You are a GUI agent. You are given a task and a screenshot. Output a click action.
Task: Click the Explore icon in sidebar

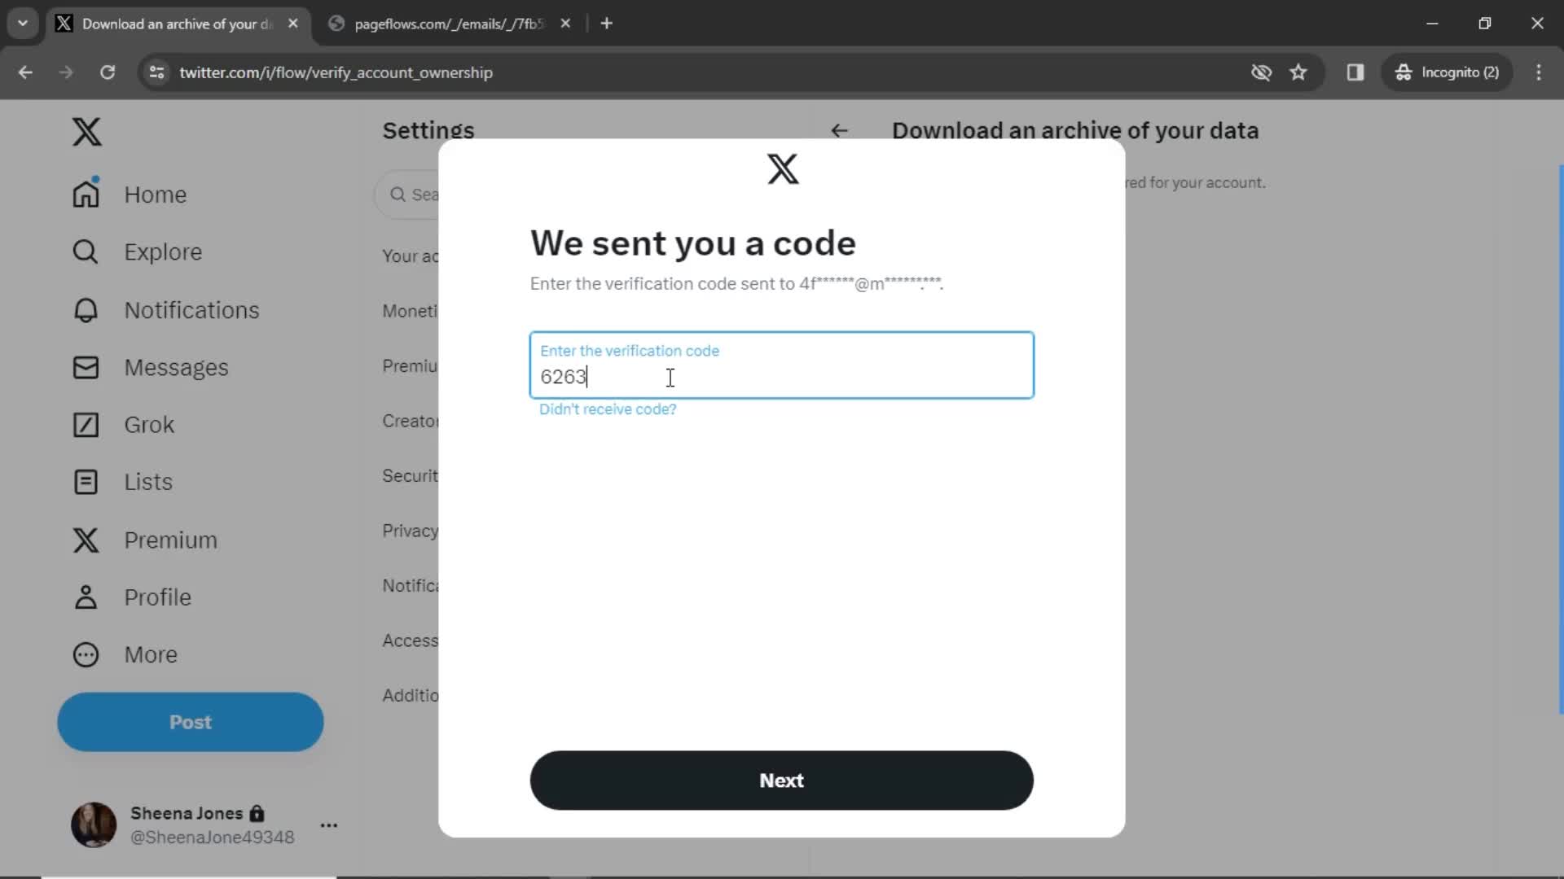[85, 251]
